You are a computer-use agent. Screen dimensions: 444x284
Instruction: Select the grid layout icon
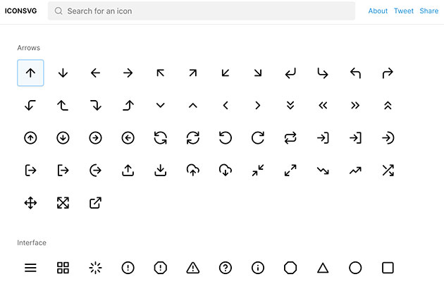click(x=63, y=268)
